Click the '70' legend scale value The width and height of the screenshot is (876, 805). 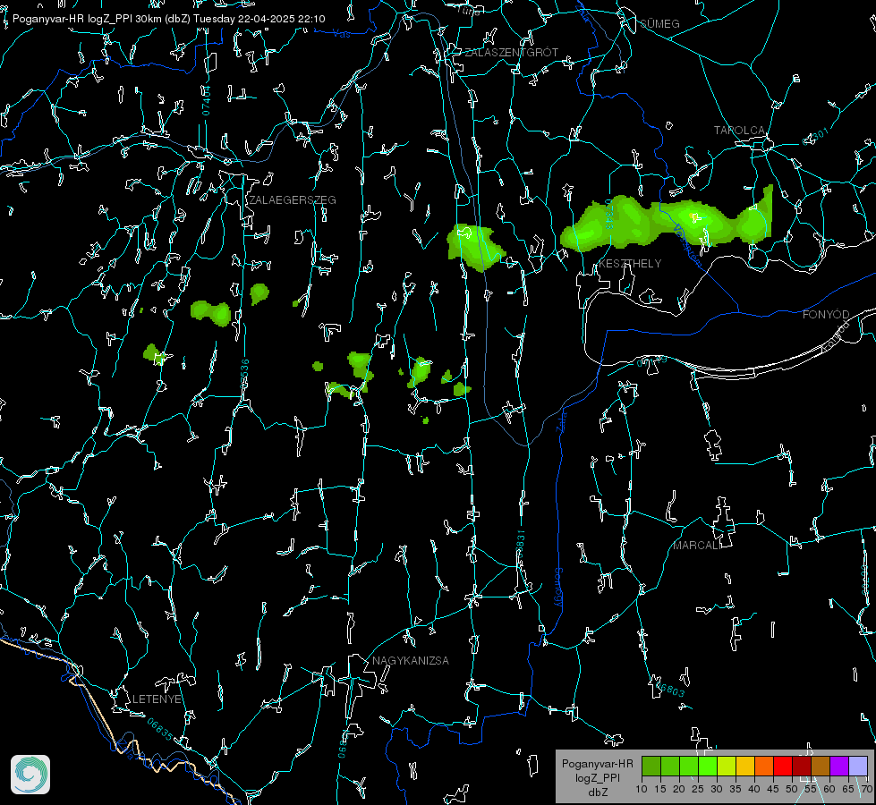866,790
